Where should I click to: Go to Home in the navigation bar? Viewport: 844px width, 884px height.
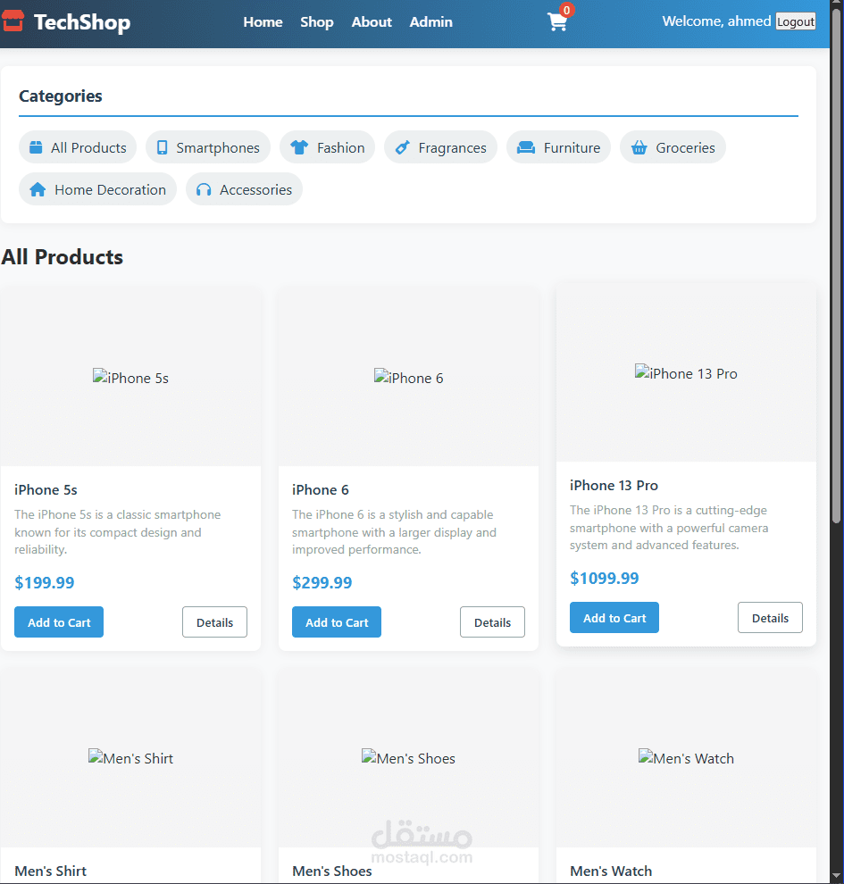263,22
